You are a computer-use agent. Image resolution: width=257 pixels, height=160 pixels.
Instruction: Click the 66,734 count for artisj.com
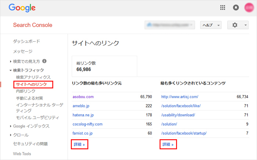click(242, 97)
